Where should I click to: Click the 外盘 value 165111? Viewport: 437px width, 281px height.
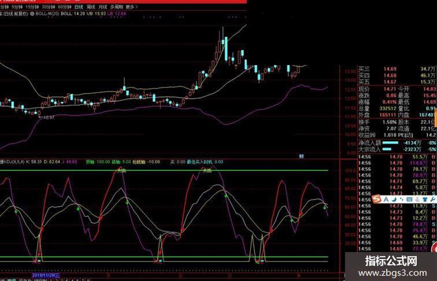tap(388, 114)
